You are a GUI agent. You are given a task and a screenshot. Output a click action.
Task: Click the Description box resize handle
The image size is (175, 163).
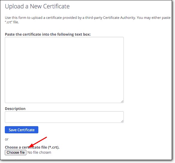click(x=122, y=121)
